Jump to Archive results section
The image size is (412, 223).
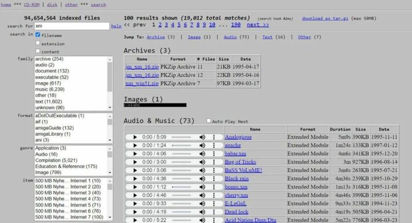[x=156, y=37]
